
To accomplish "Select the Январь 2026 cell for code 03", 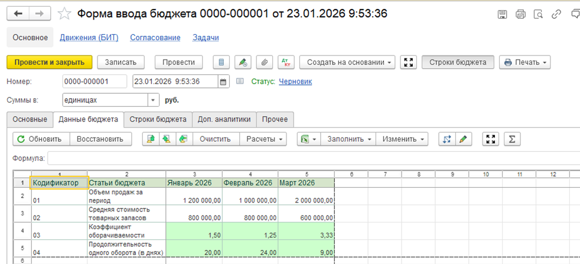I will [194, 230].
